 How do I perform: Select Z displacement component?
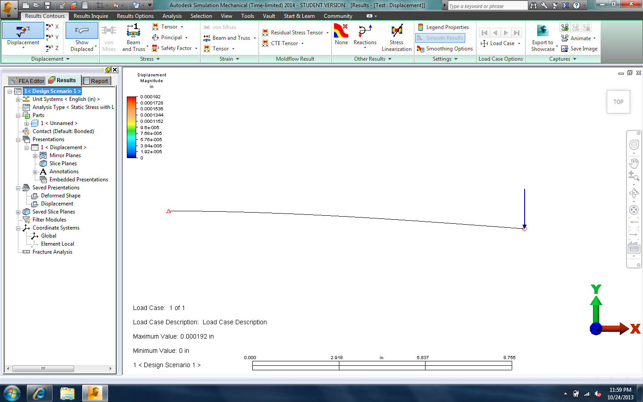[53, 48]
